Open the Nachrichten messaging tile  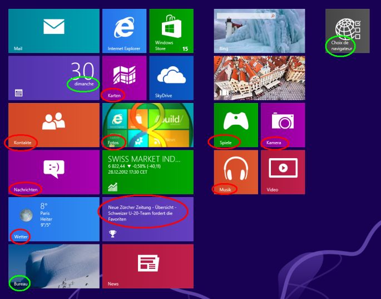[x=54, y=172]
